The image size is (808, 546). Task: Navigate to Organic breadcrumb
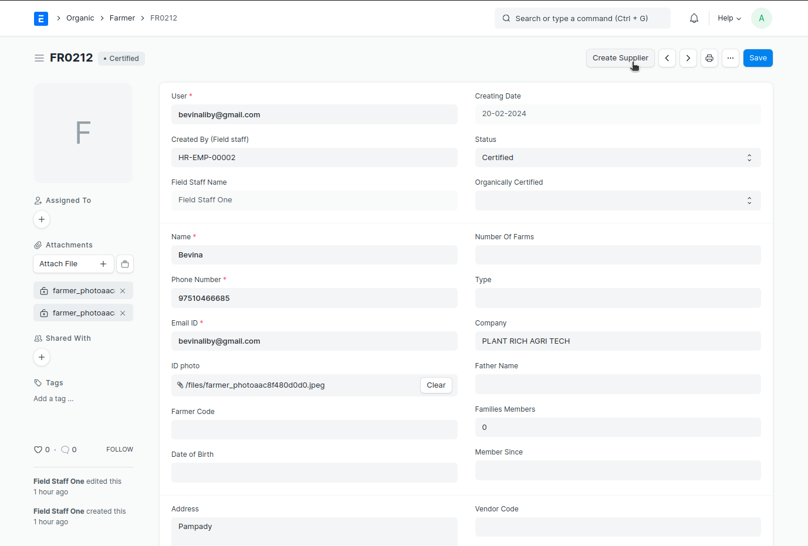coord(80,18)
